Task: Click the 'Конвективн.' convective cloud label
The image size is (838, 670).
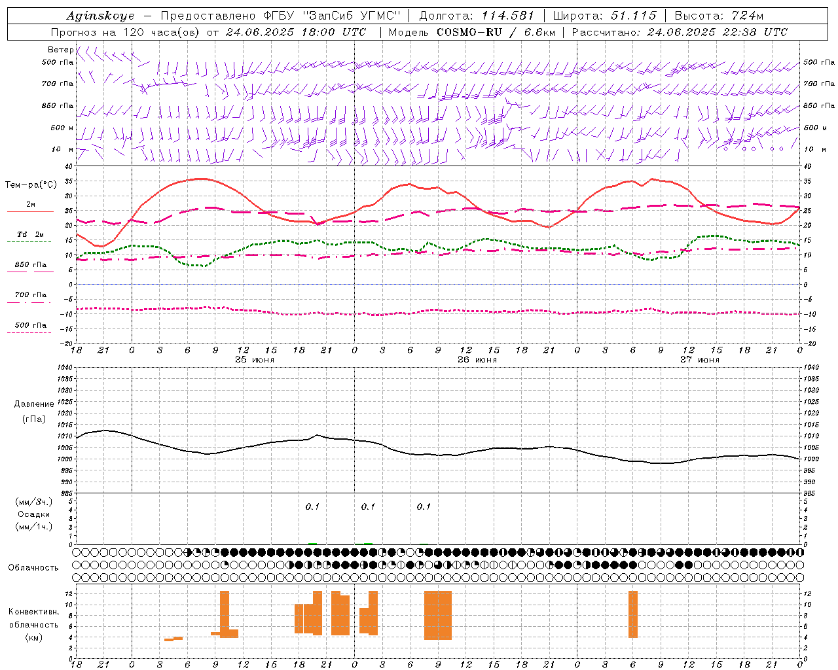Action: pyautogui.click(x=34, y=612)
